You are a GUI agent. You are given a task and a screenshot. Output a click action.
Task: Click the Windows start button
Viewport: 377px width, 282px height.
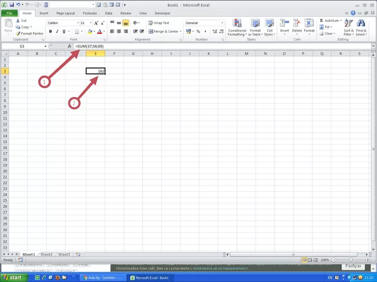coord(14,278)
